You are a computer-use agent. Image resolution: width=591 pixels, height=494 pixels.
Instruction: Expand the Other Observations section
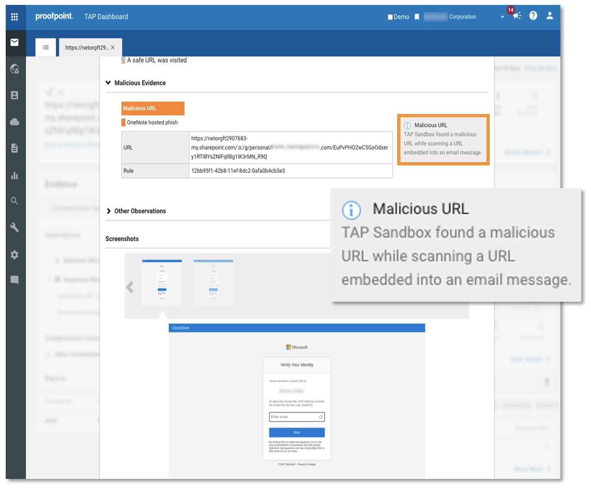point(108,211)
